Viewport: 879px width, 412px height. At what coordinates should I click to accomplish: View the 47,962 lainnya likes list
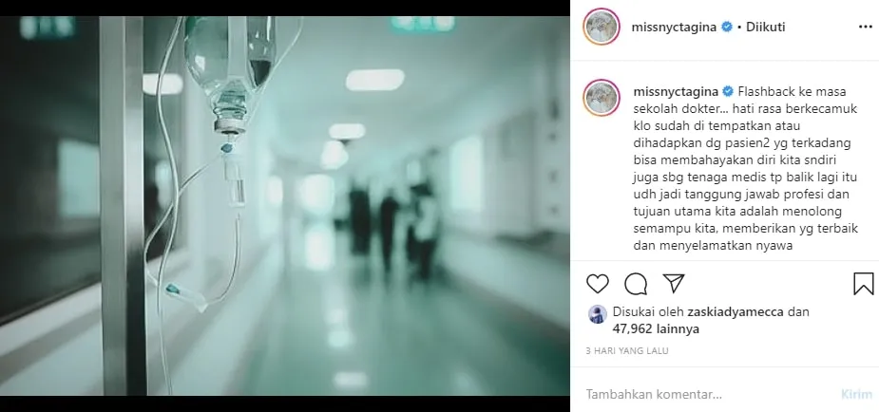[656, 329]
